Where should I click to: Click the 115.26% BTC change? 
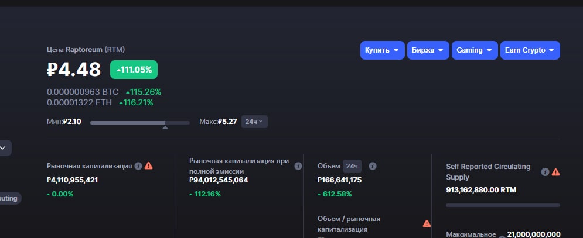[143, 92]
